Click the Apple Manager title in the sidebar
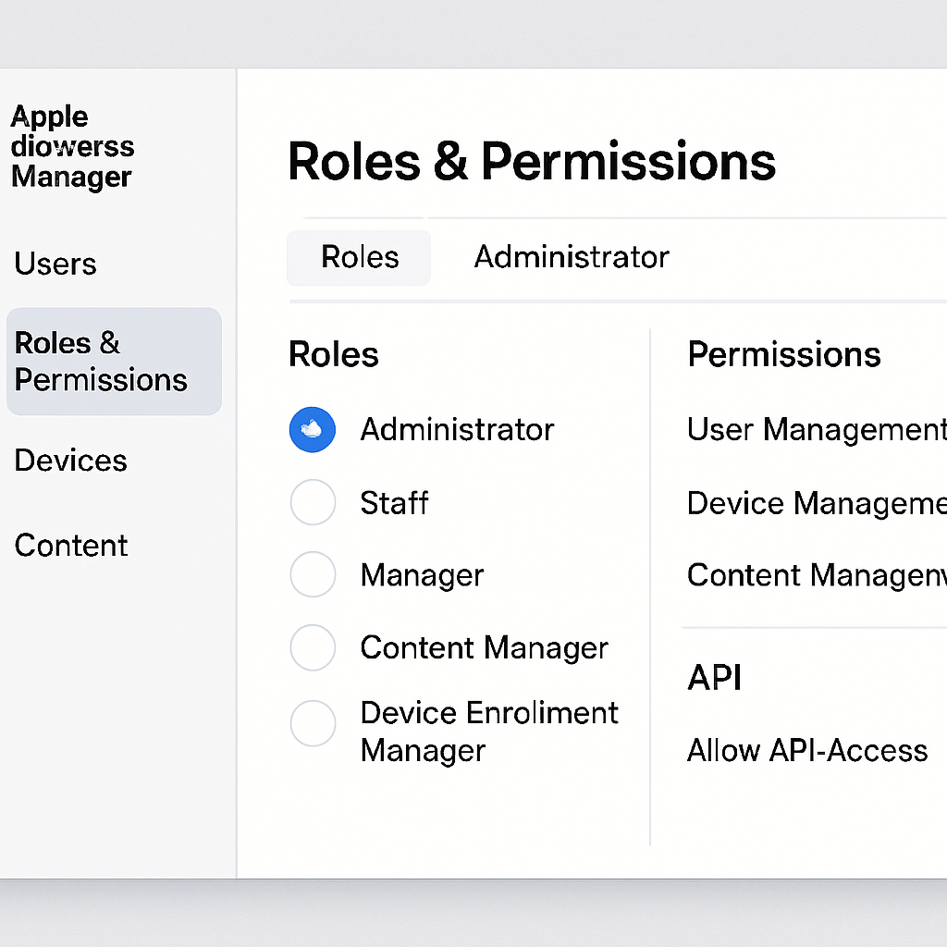 [x=72, y=147]
